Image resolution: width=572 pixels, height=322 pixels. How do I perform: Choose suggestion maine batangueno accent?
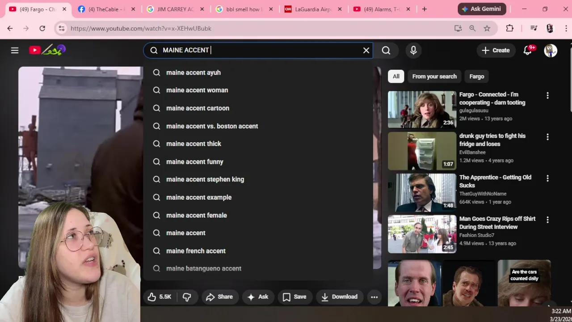pos(258,268)
